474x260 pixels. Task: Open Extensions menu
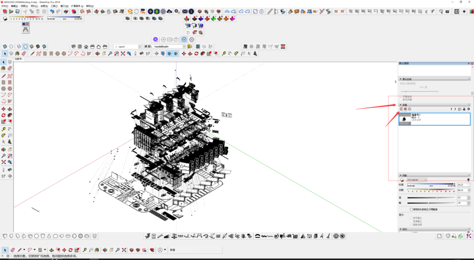point(77,6)
